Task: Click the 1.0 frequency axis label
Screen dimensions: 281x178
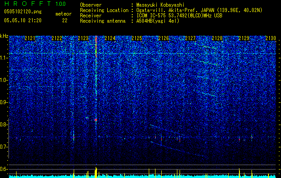Action: pos(4,80)
